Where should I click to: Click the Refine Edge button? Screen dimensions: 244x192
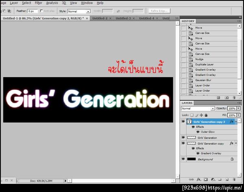[x=159, y=11]
